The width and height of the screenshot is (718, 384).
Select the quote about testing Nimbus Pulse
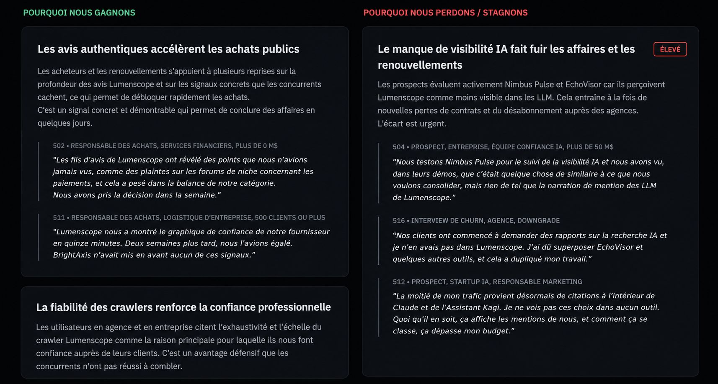[528, 179]
